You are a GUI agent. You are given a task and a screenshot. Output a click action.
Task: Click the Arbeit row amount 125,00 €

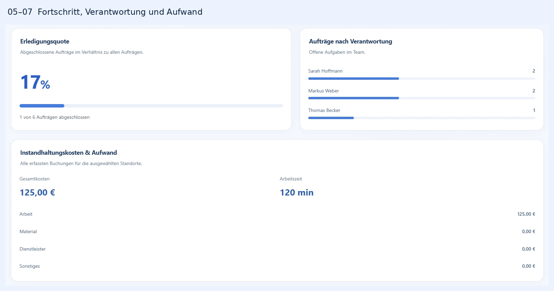tap(526, 214)
